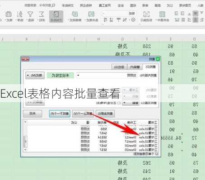Open the Special Features ribbon tab

pyautogui.click(x=86, y=5)
